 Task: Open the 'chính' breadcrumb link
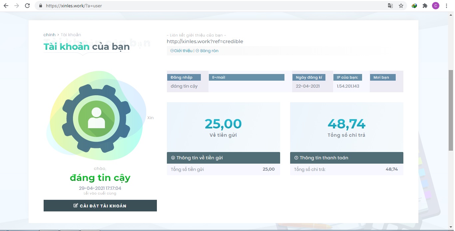[x=49, y=35]
